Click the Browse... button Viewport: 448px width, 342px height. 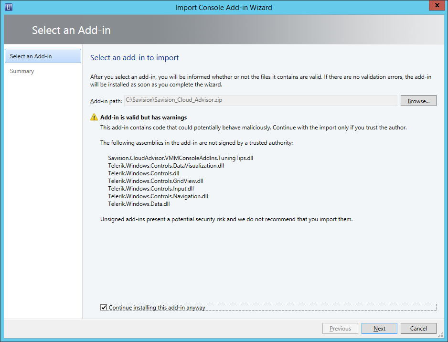[418, 101]
